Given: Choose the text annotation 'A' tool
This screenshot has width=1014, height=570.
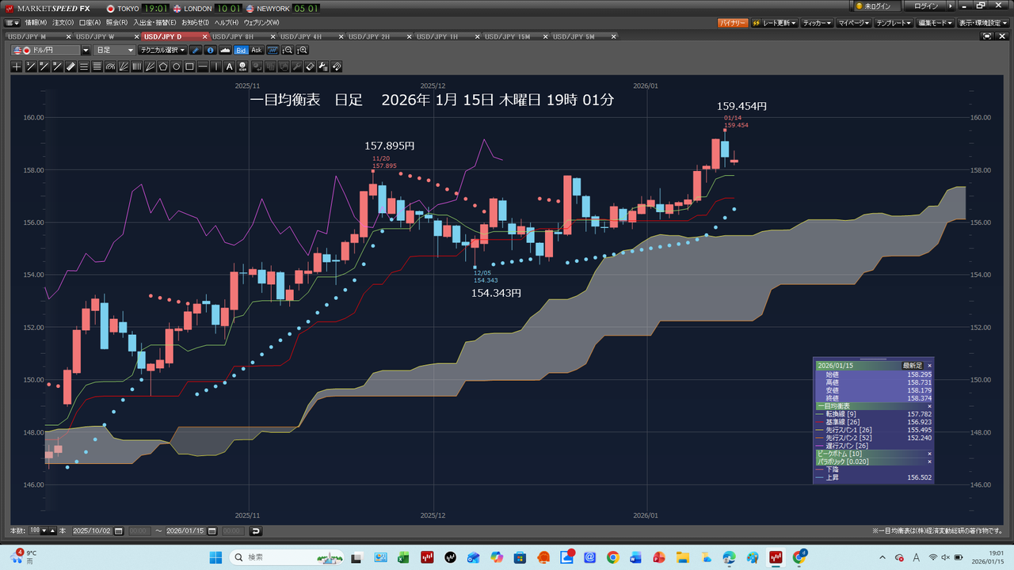Looking at the screenshot, I should pos(230,66).
